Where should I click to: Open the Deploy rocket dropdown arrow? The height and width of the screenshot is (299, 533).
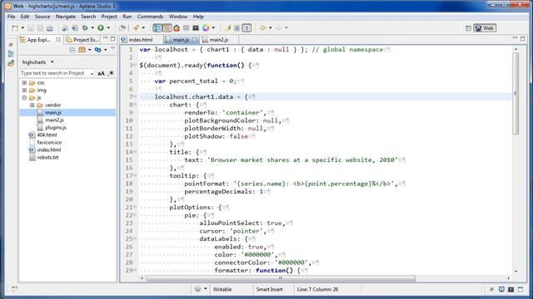coord(143,28)
